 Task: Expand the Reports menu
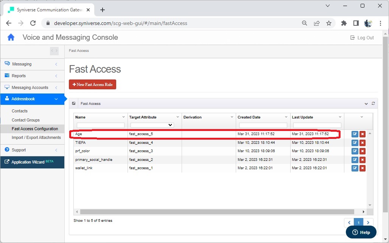tap(32, 76)
